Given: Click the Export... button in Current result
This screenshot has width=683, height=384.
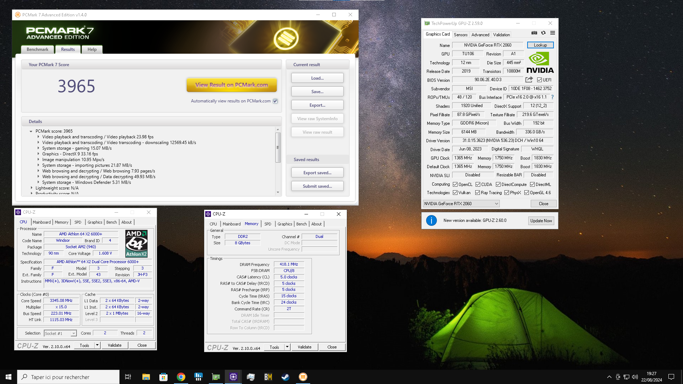Looking at the screenshot, I should click(x=317, y=105).
